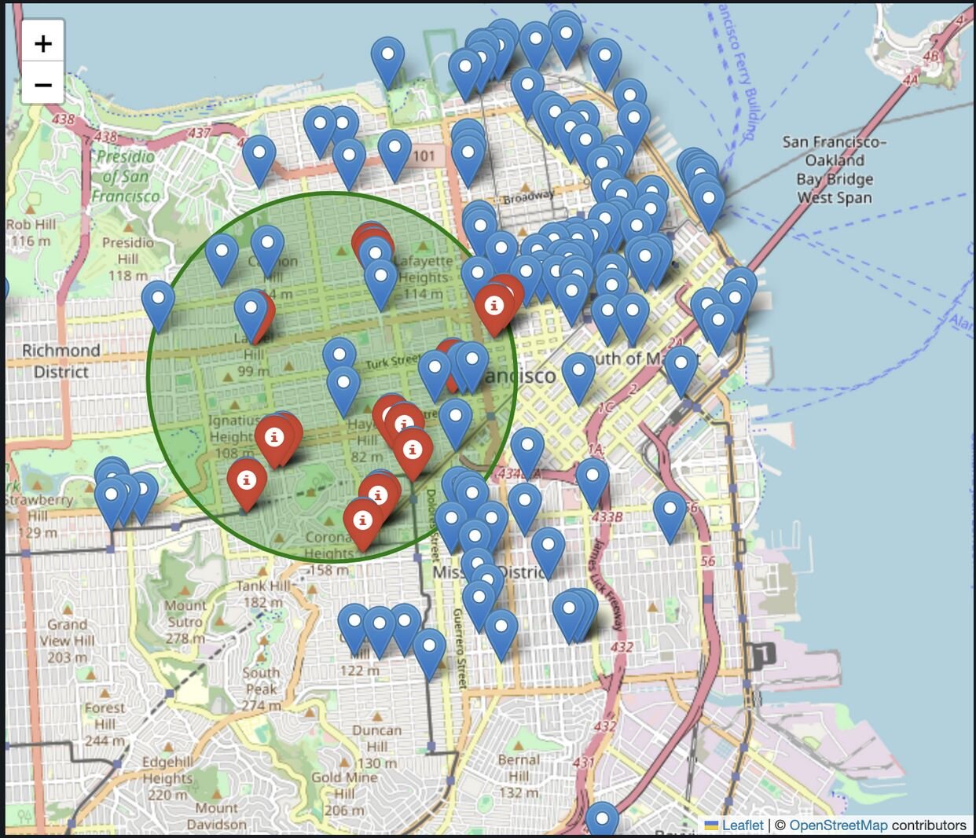Select the blue marker right of Strawberry Hill
This screenshot has height=838, width=976.
(x=142, y=498)
